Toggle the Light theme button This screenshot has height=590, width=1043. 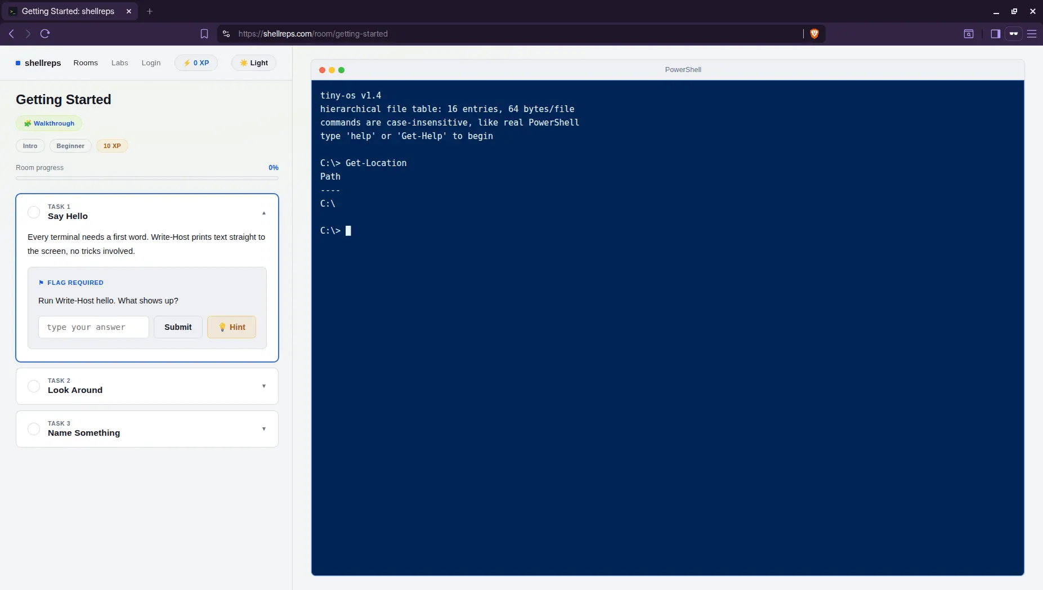click(x=254, y=63)
